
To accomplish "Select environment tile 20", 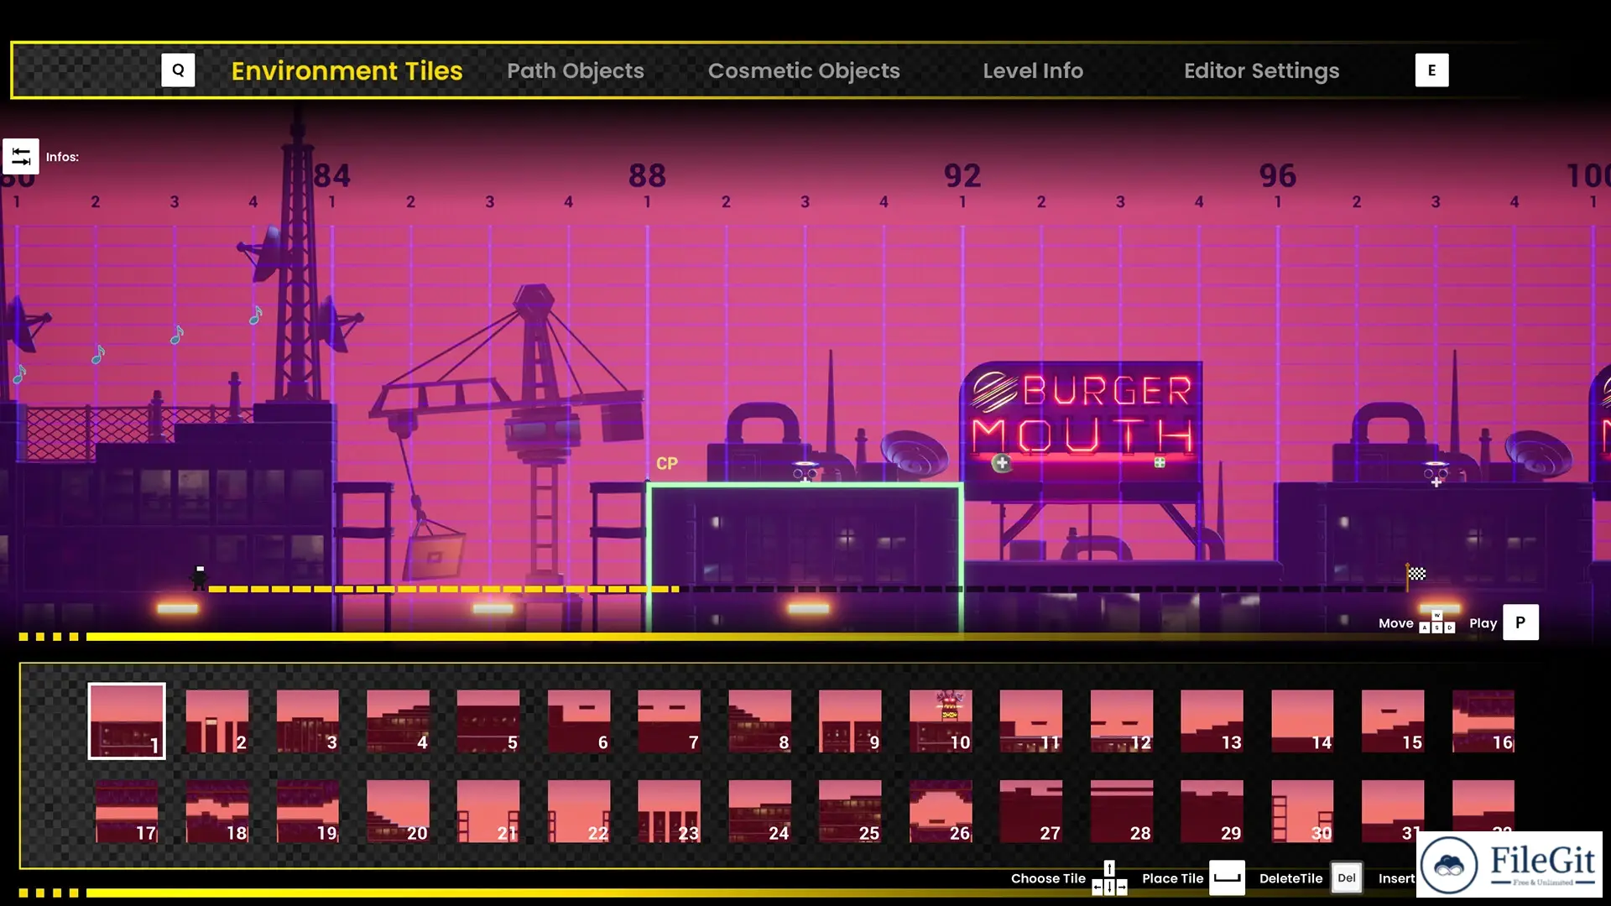I will pos(398,811).
